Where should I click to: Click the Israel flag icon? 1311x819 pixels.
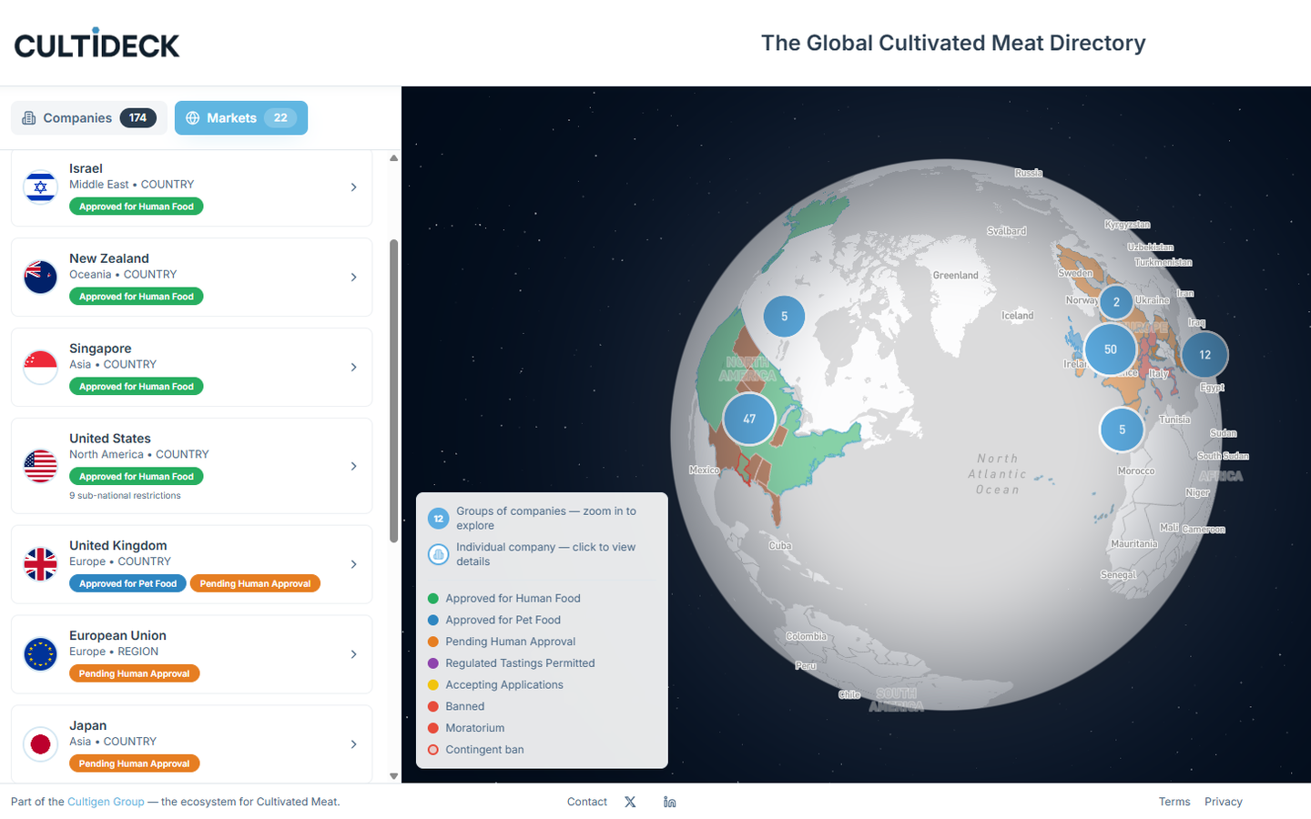click(x=40, y=187)
